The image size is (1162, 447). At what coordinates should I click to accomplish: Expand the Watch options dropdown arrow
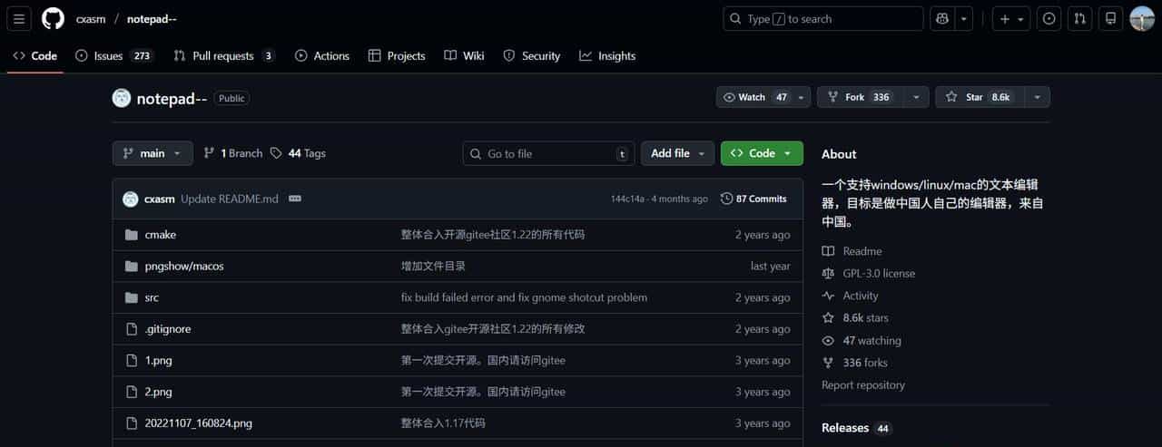pos(802,97)
